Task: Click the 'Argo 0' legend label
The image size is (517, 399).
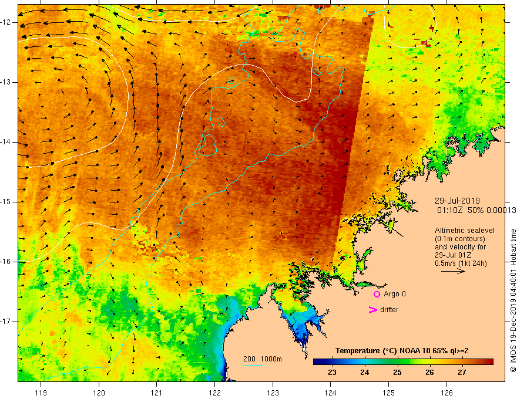Action: pyautogui.click(x=395, y=294)
